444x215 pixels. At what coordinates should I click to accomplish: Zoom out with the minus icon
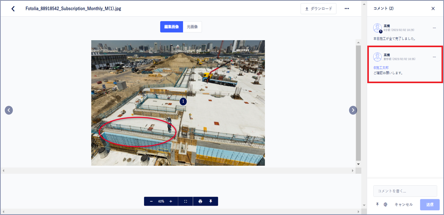tap(151, 201)
